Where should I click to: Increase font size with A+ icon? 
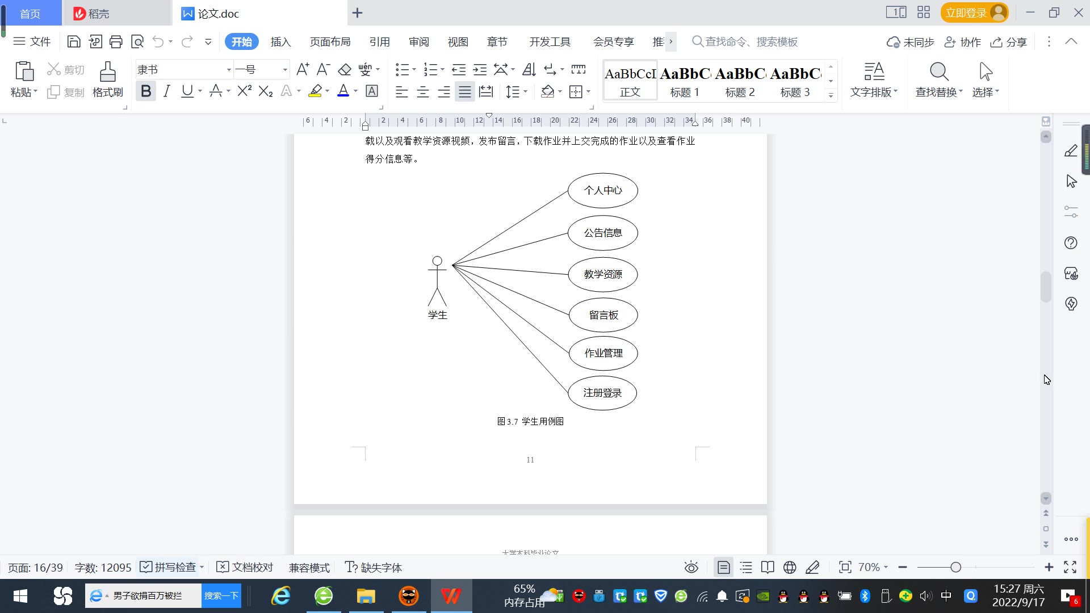tap(303, 69)
